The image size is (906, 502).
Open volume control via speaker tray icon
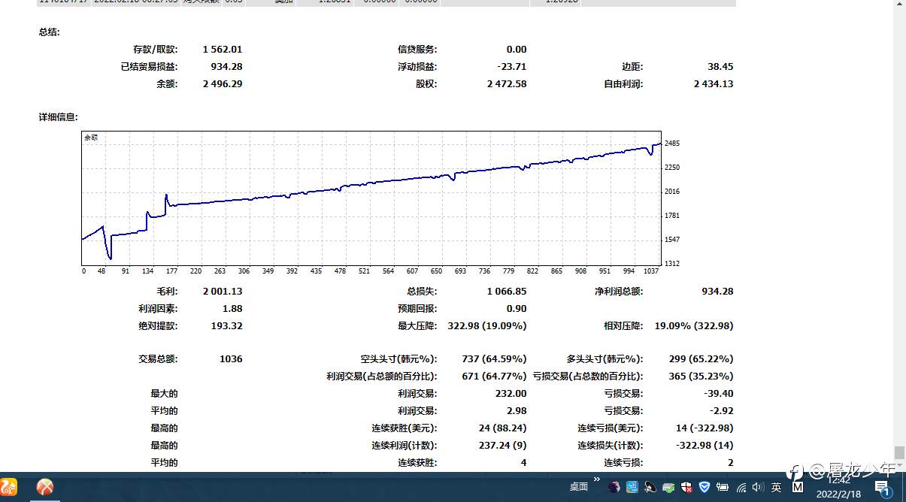pos(757,488)
